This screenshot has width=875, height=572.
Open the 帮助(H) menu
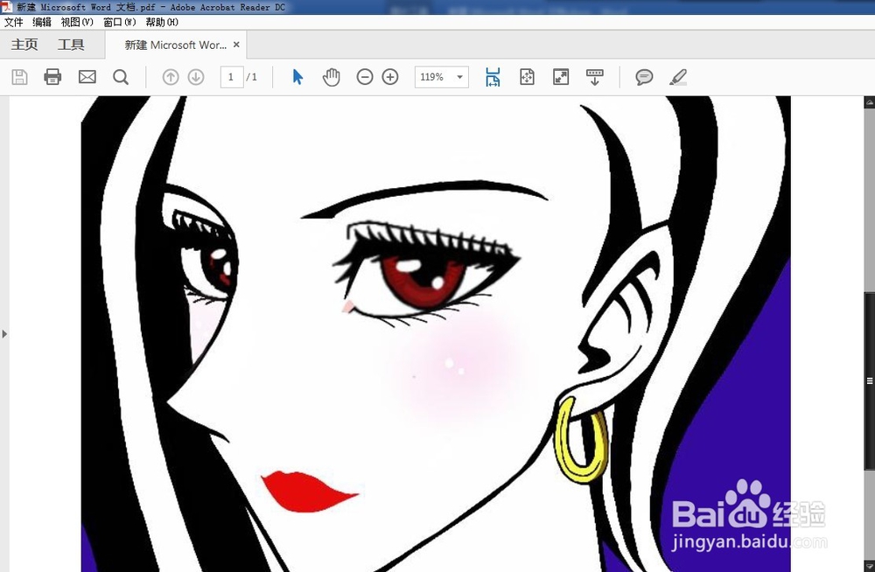click(162, 23)
